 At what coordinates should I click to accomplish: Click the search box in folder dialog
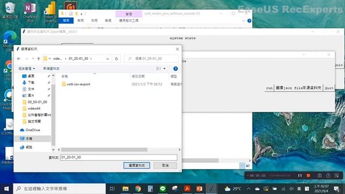[x=151, y=59]
